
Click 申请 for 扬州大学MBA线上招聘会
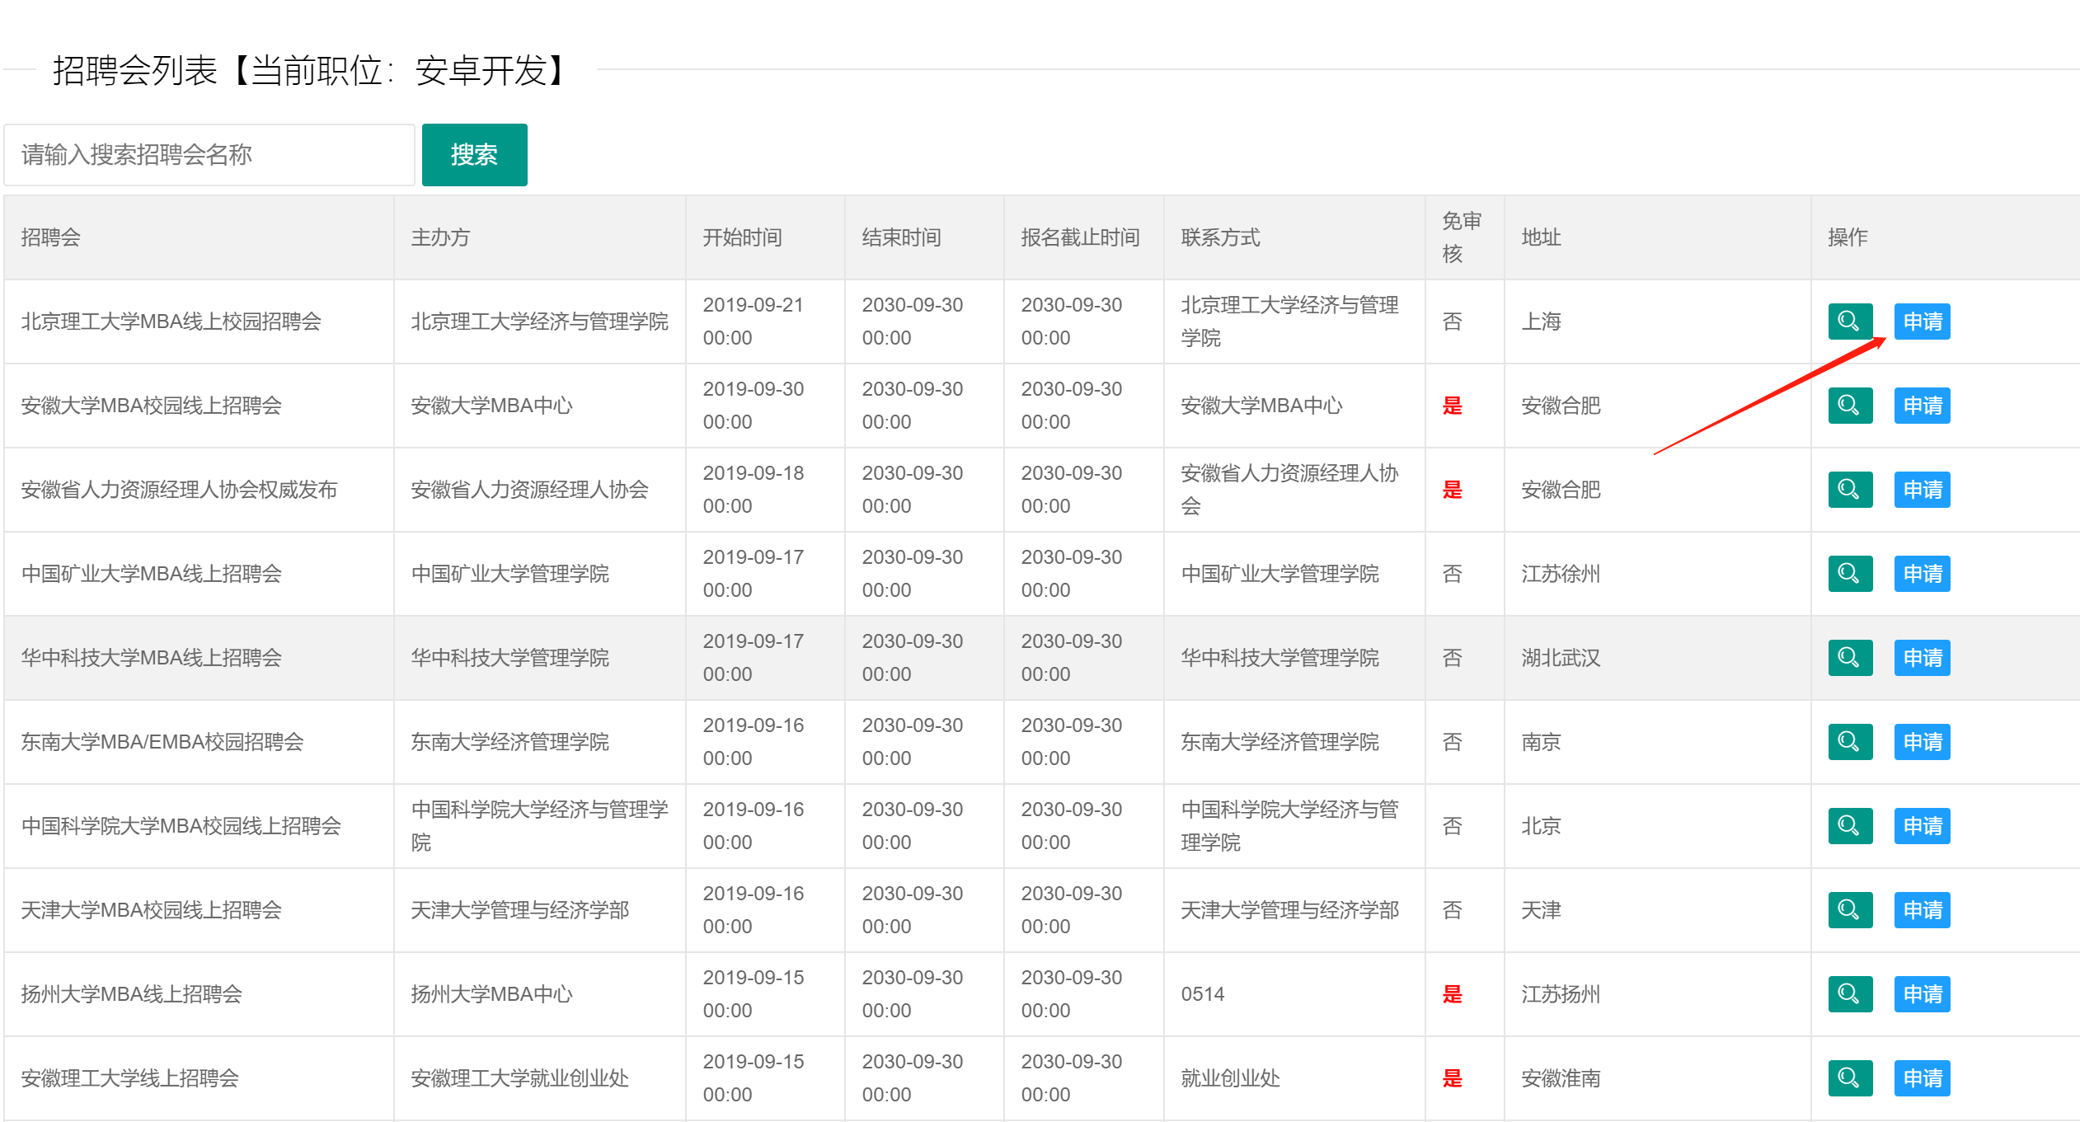pyautogui.click(x=1923, y=994)
